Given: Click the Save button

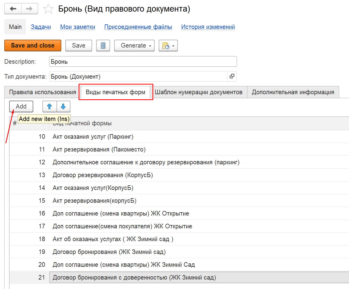Looking at the screenshot, I should (78, 45).
